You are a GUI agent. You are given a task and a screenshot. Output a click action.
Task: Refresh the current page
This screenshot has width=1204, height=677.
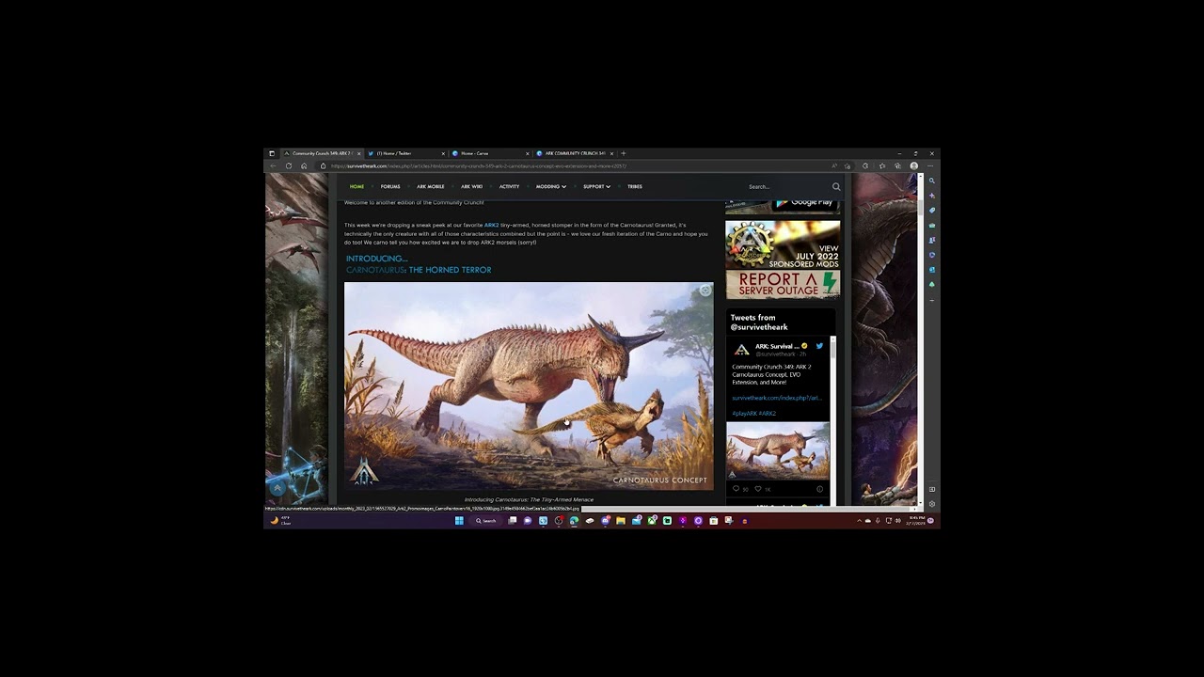point(289,165)
